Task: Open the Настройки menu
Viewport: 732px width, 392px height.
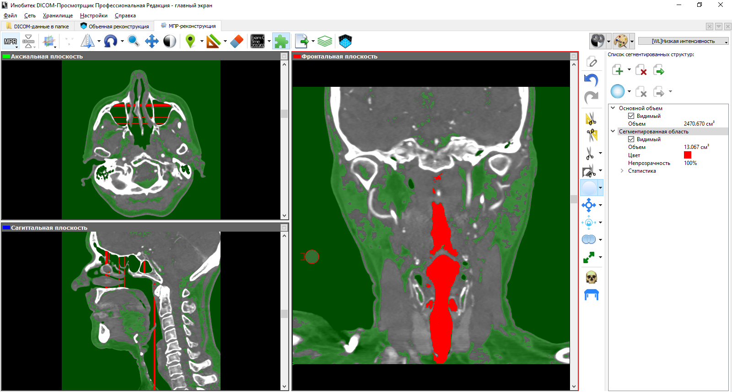Action: [x=94, y=16]
